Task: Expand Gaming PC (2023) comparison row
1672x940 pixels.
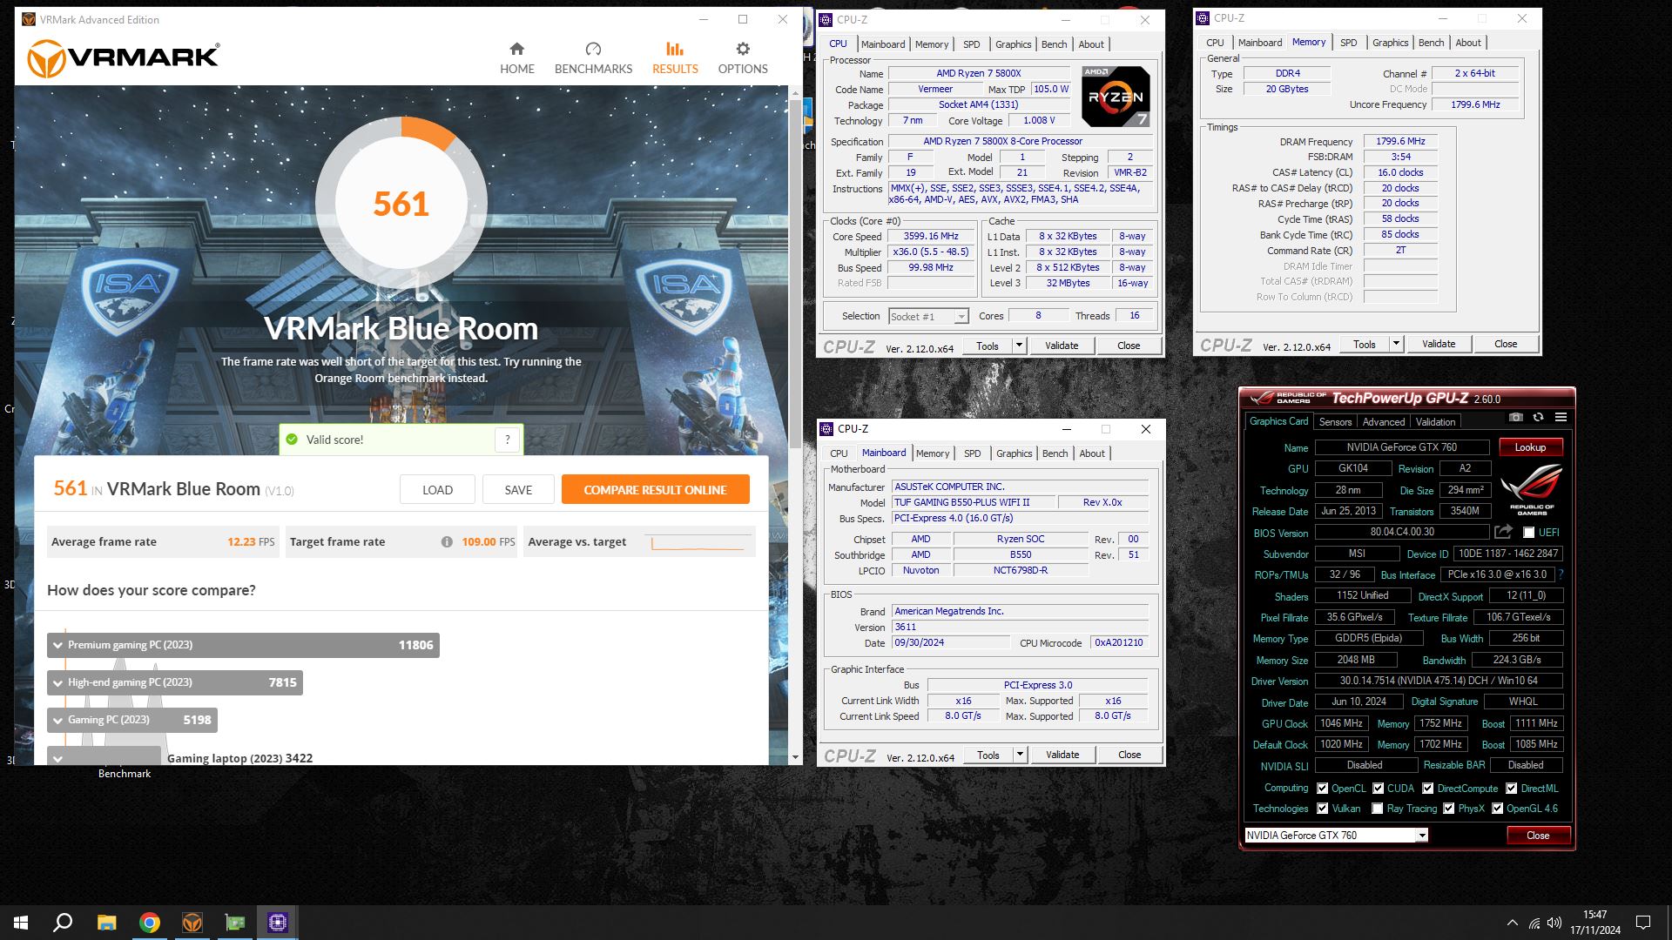Action: (132, 720)
